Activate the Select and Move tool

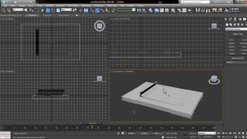coord(48,10)
